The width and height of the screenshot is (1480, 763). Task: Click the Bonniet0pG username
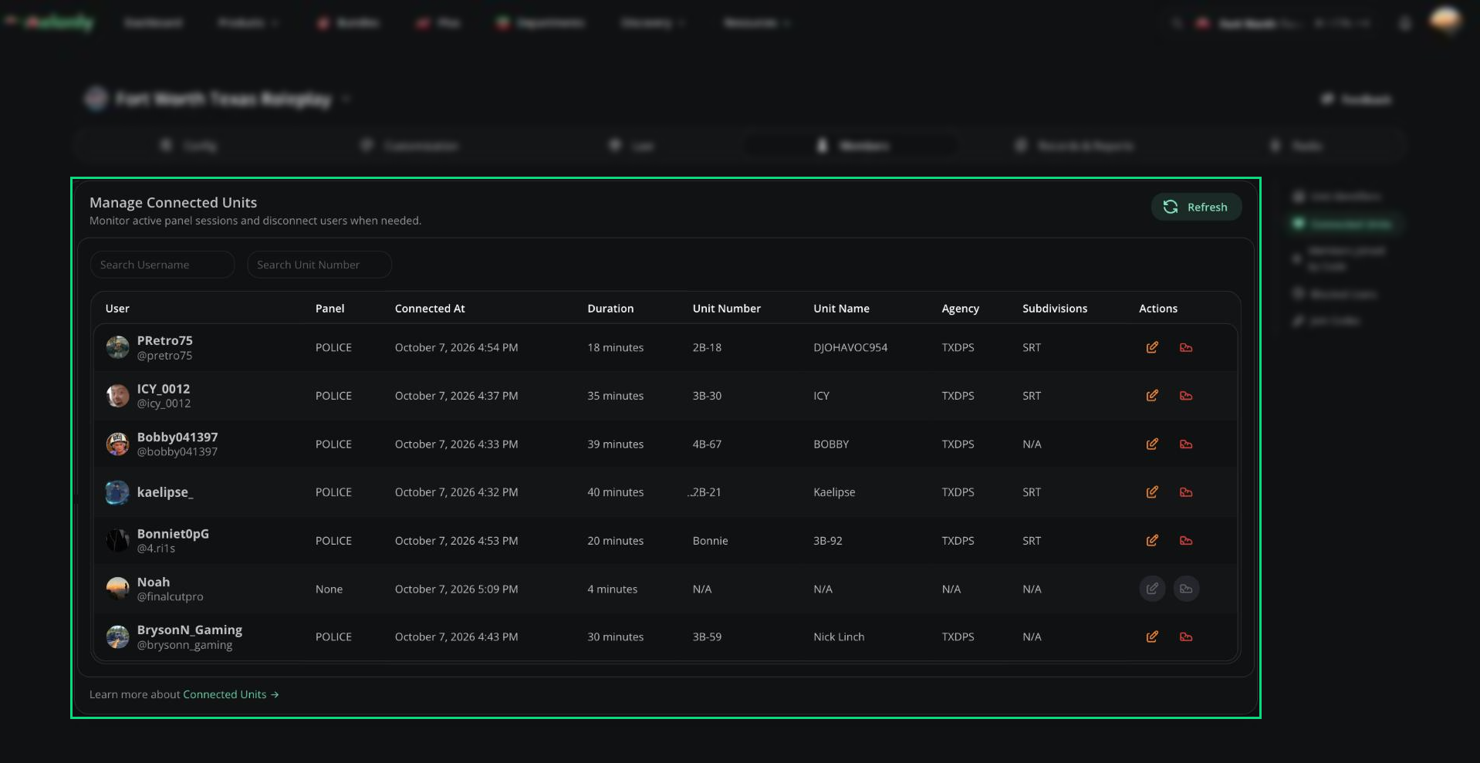(173, 533)
